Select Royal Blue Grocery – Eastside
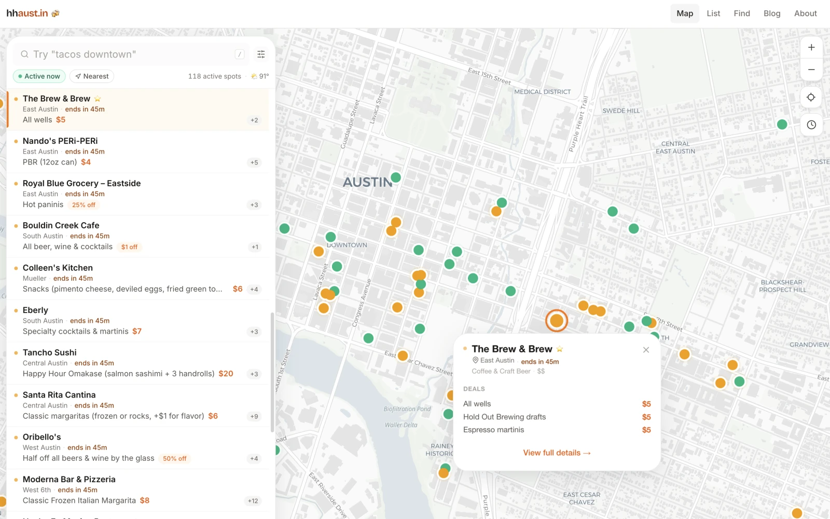The height and width of the screenshot is (519, 830). [x=138, y=194]
